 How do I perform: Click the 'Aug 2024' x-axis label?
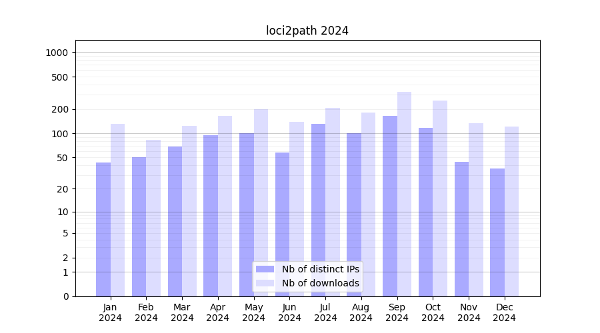361,312
